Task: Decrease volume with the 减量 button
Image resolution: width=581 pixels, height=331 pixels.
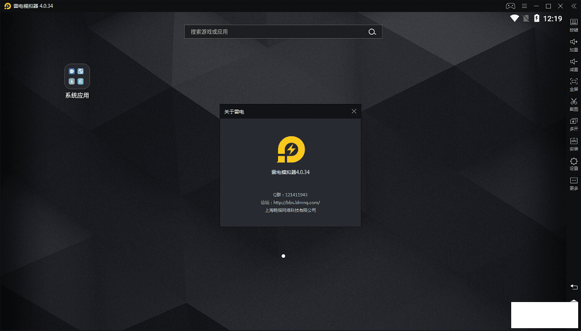Action: click(x=574, y=65)
